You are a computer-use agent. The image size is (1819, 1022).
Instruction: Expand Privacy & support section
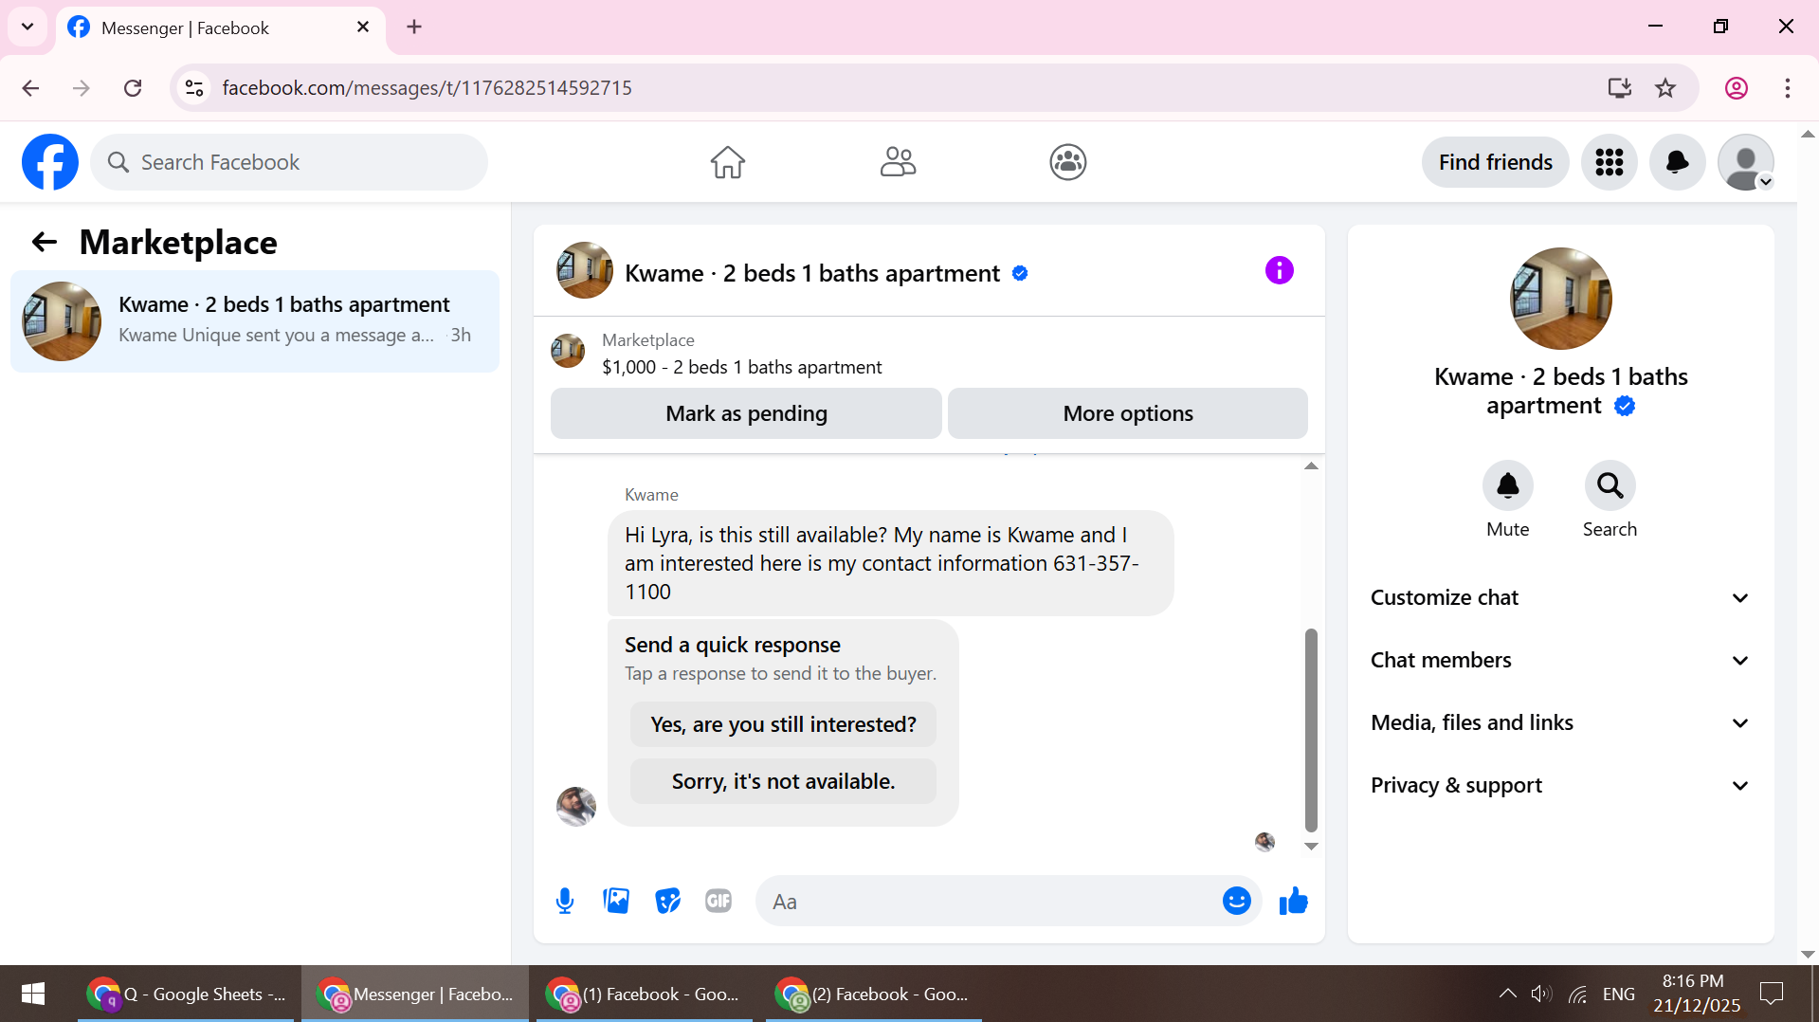[x=1560, y=785]
